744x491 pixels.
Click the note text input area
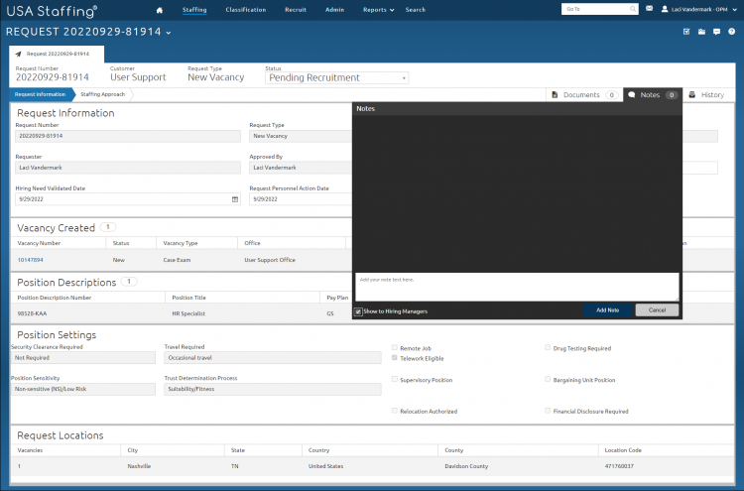(x=517, y=287)
